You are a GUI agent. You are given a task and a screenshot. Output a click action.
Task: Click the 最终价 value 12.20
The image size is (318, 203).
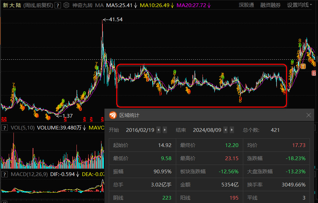[x=232, y=145]
